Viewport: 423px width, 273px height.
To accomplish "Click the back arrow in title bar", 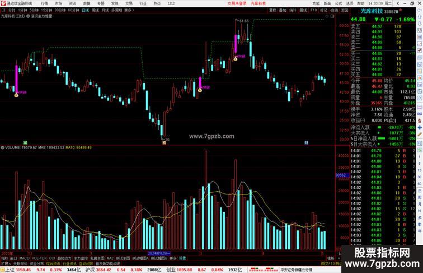I will (x=398, y=3).
